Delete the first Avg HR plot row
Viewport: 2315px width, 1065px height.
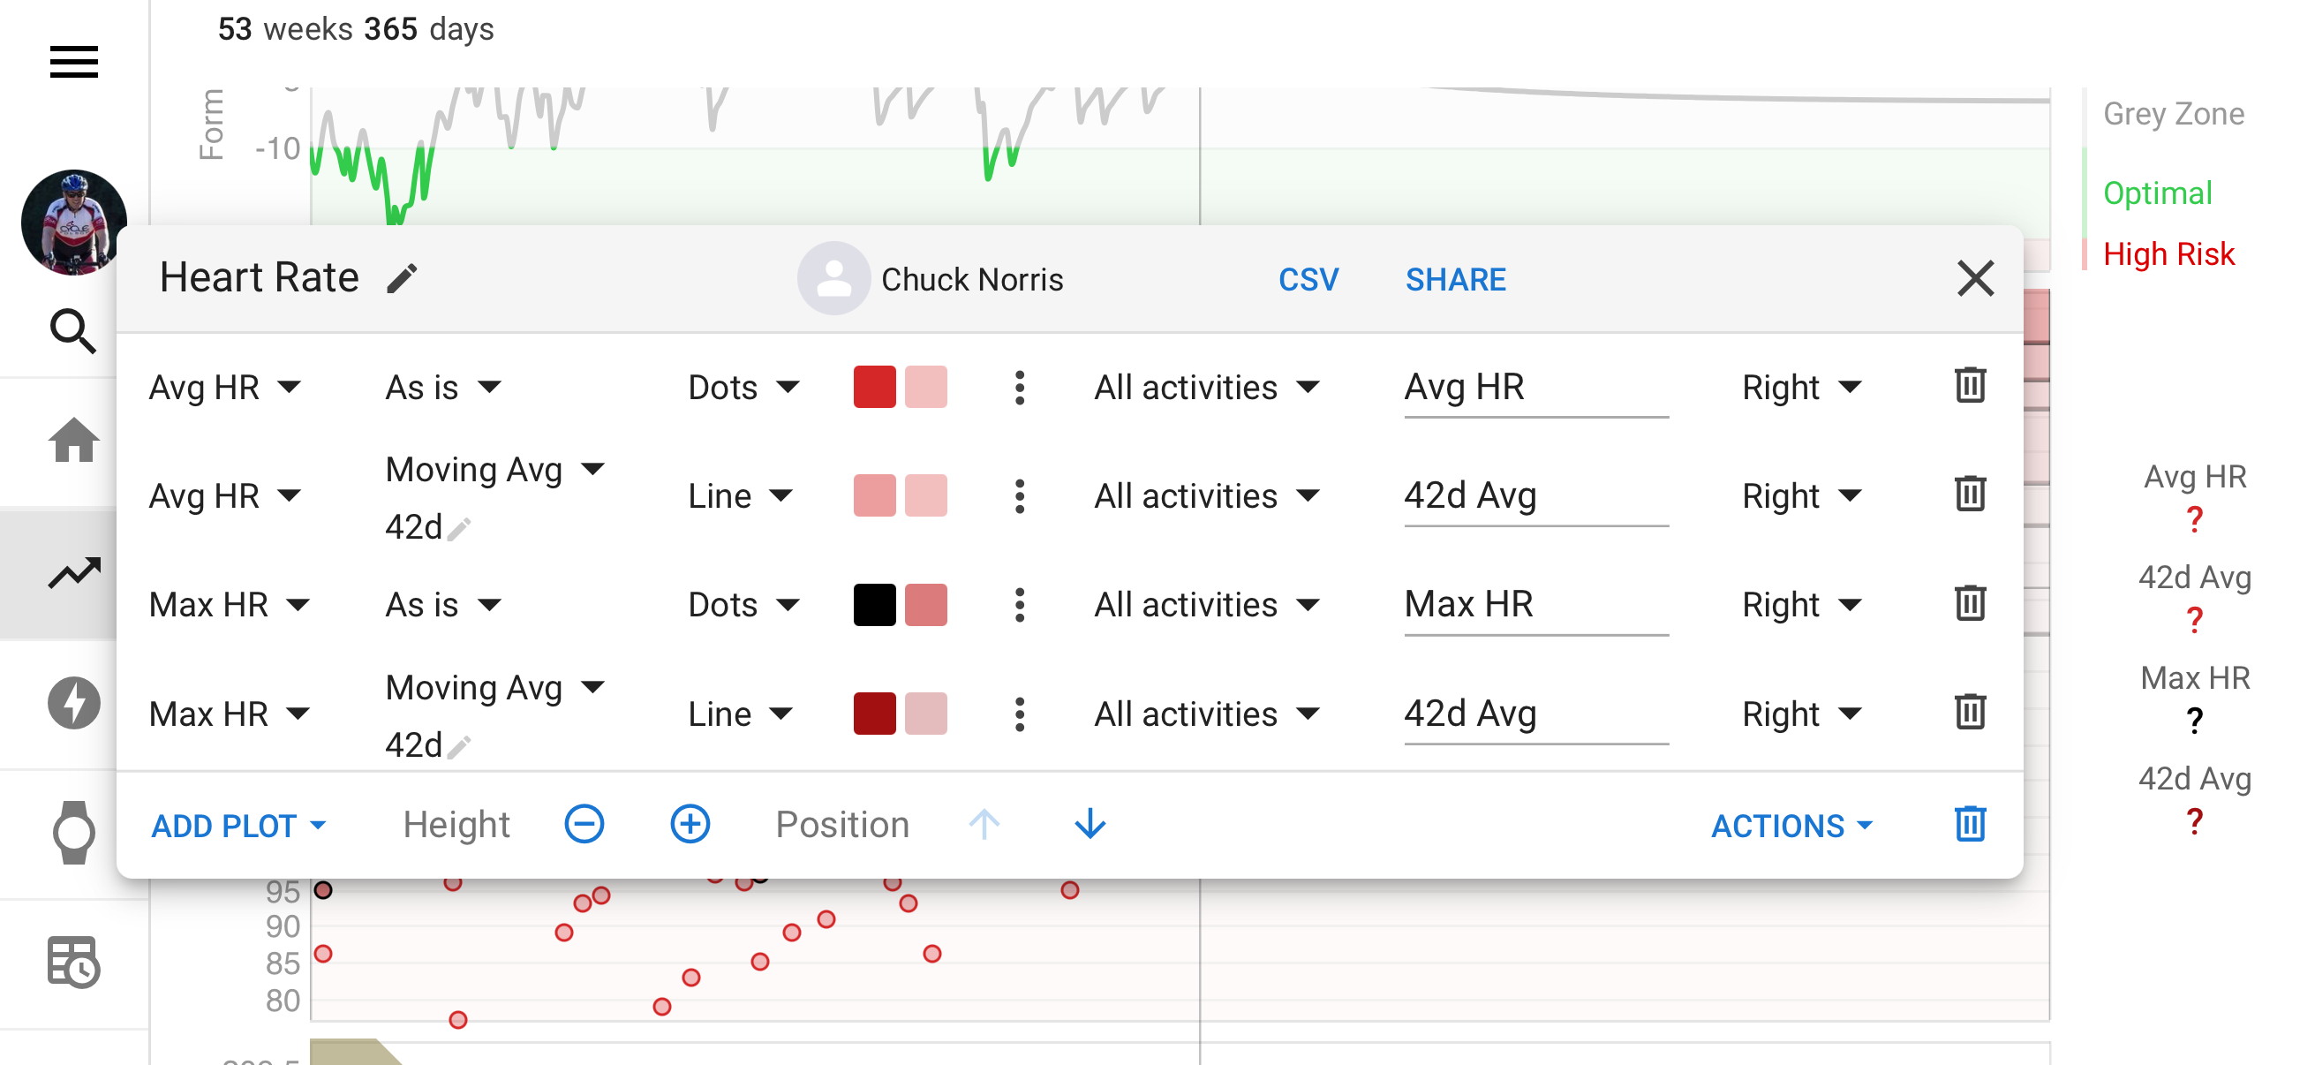pyautogui.click(x=1969, y=387)
